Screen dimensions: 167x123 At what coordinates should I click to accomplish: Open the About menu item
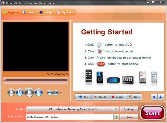(x=29, y=12)
